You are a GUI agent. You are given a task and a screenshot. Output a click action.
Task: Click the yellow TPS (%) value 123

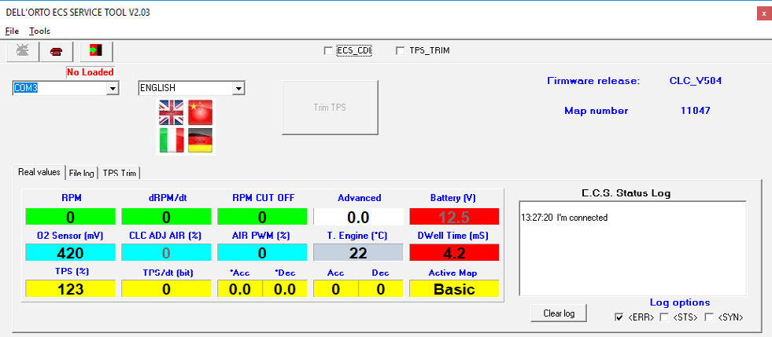70,289
